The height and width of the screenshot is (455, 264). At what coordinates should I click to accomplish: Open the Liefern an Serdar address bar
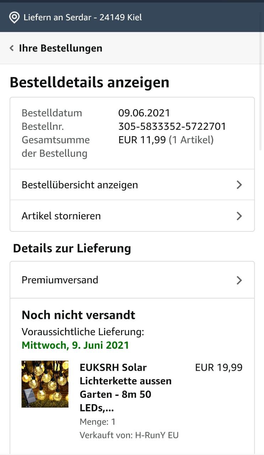[x=132, y=17]
